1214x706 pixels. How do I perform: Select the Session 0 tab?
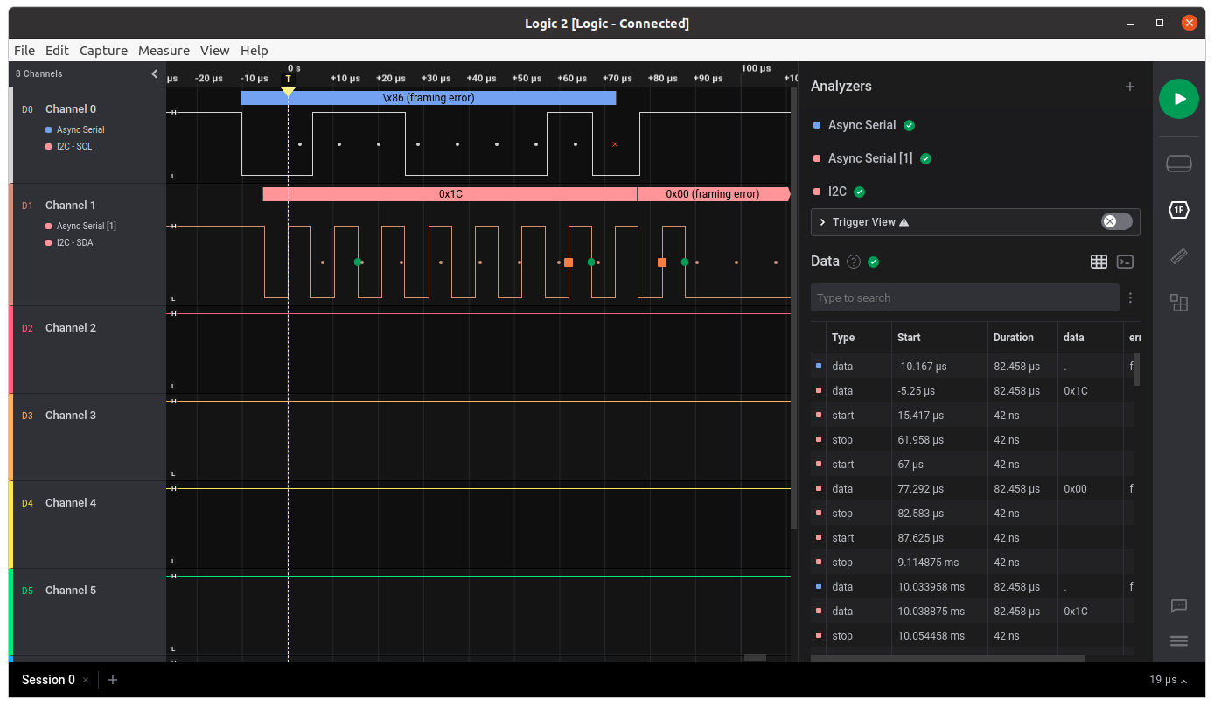point(48,680)
